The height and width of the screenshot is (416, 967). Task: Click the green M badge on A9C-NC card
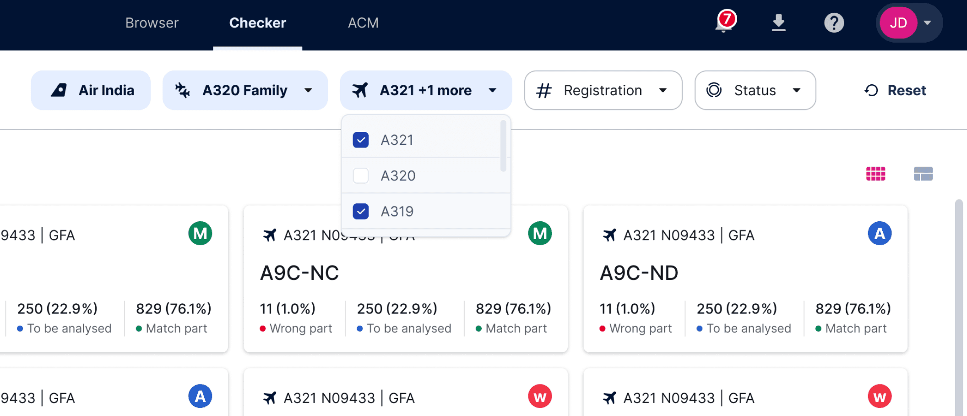(x=540, y=233)
